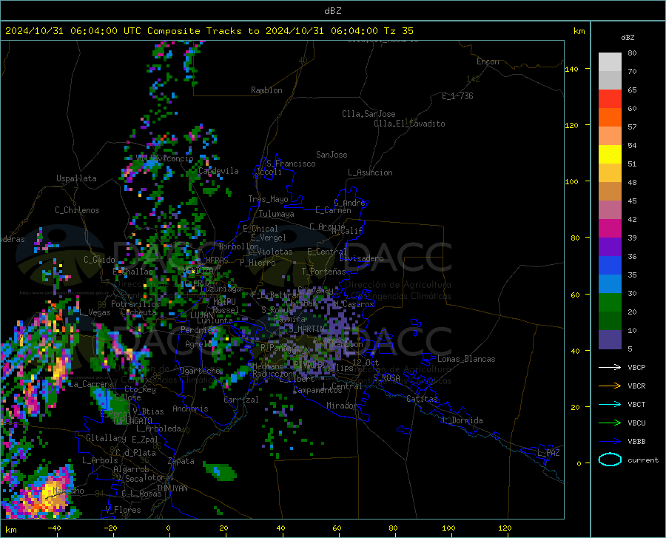Click the Carrizal map label
The width and height of the screenshot is (666, 538).
(x=240, y=400)
